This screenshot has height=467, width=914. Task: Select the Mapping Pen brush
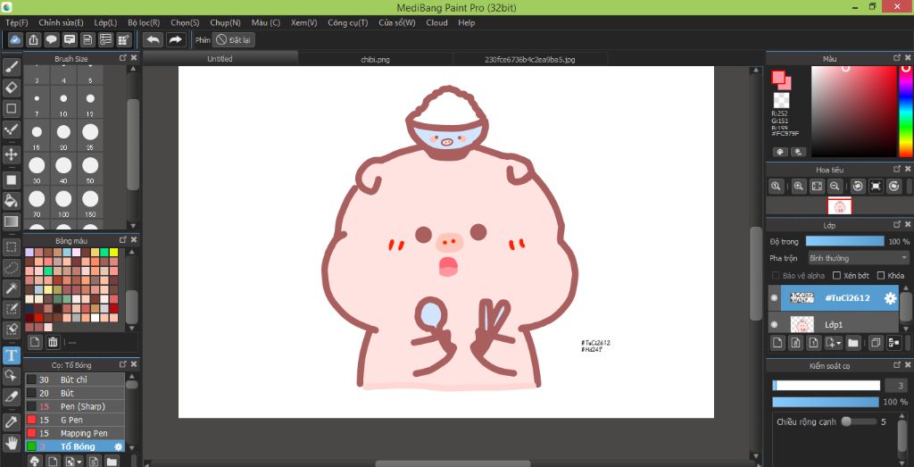point(75,433)
